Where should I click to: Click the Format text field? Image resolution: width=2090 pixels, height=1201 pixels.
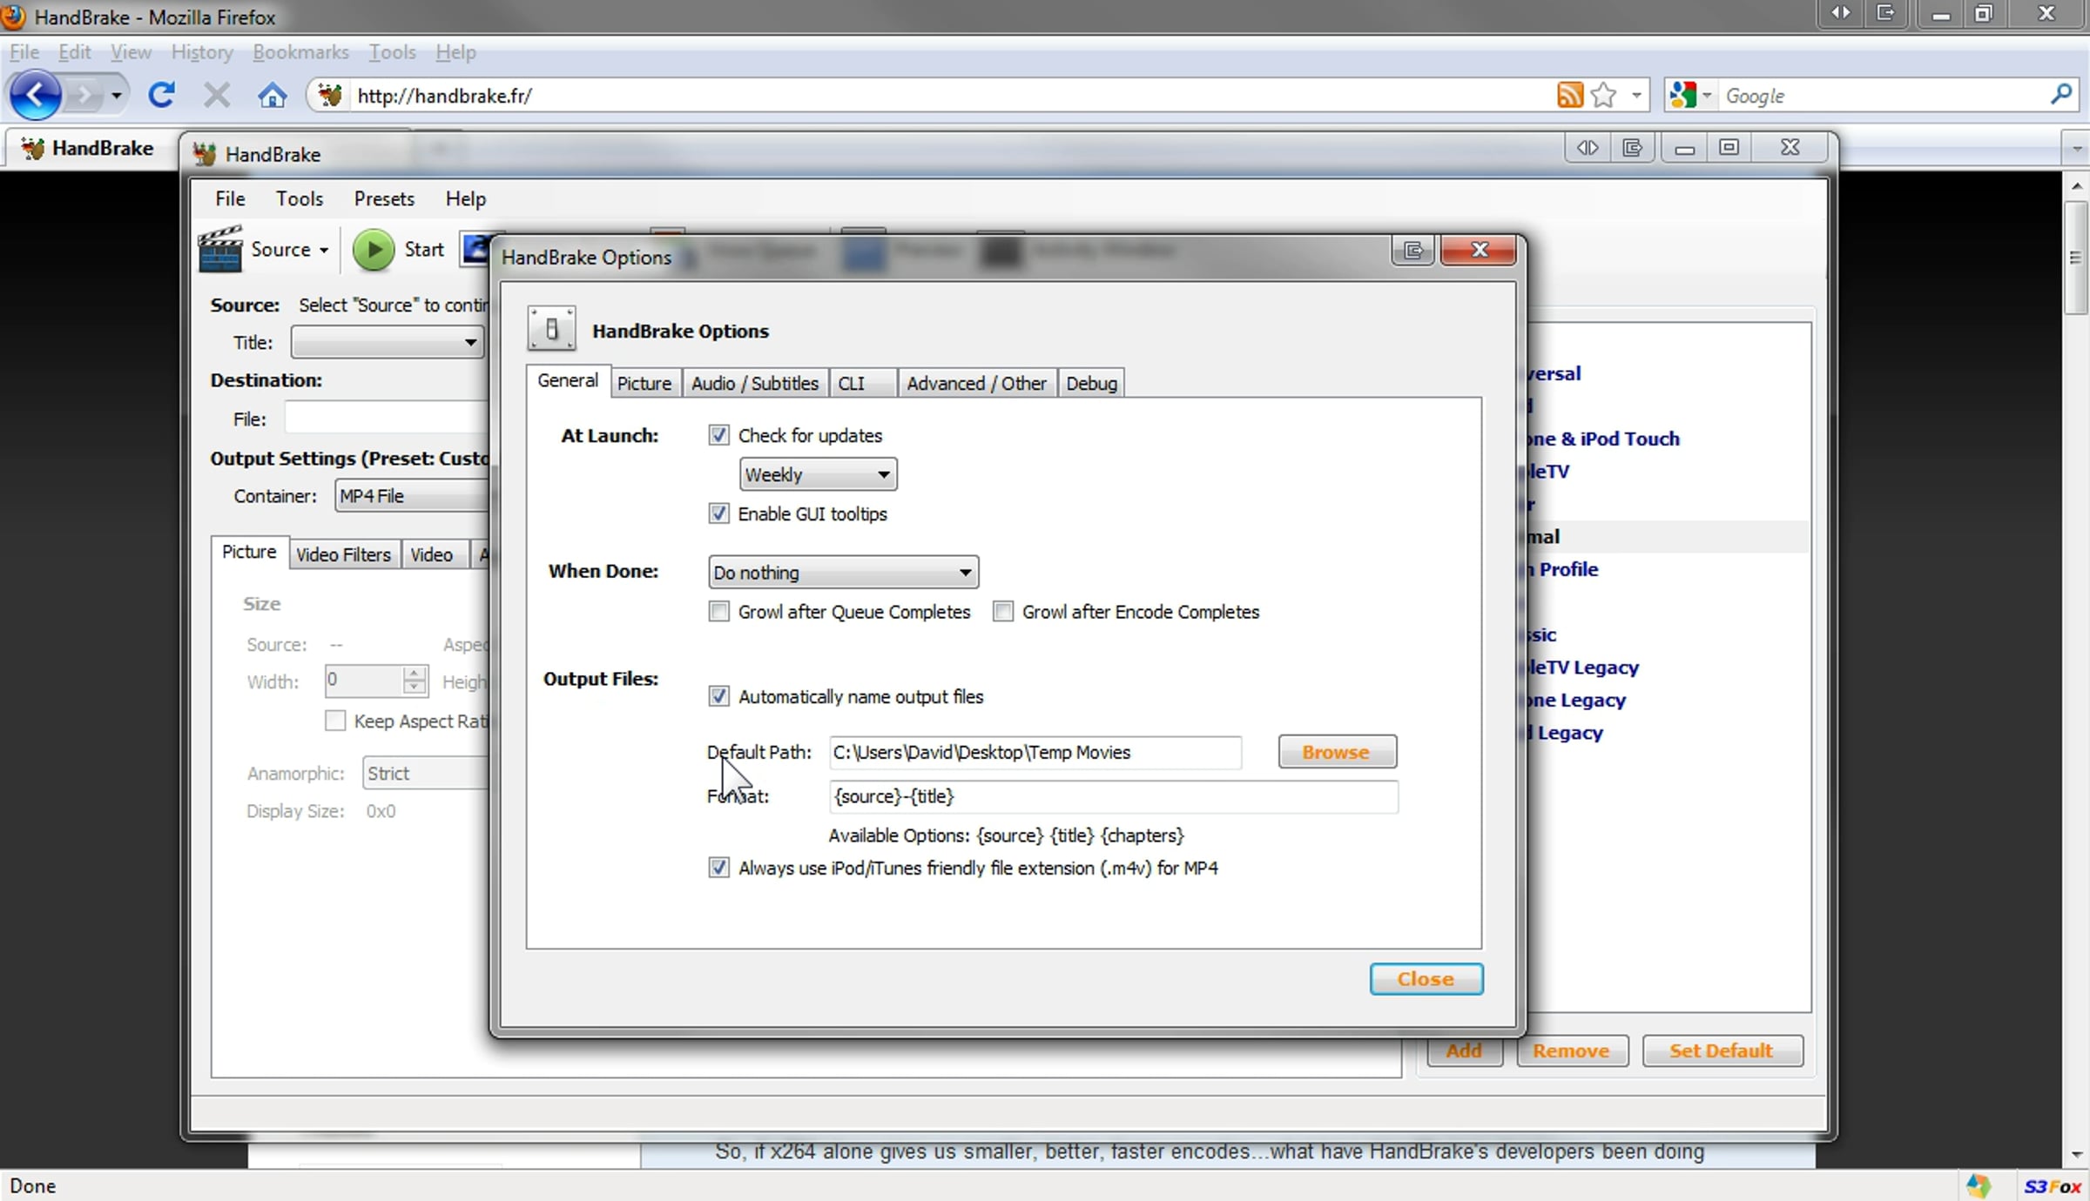[x=1112, y=796]
